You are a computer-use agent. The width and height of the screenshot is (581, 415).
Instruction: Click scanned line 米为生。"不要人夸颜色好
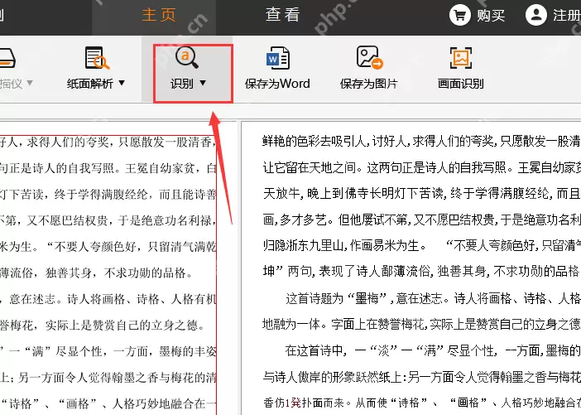click(x=108, y=247)
